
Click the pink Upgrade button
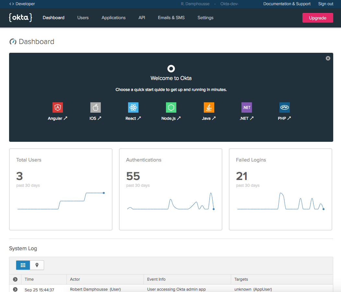point(317,18)
